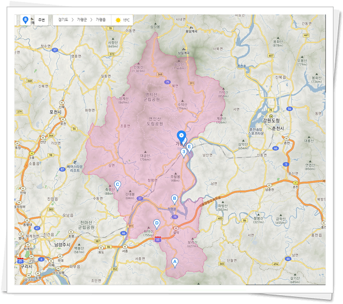Click route 368 badge near 민둥산
Image resolution: width=343 pixels, height=304 pixels.
[160, 74]
